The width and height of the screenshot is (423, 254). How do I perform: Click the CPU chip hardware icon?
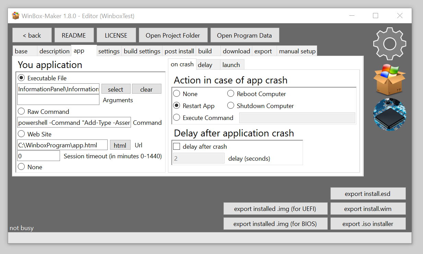pos(389,115)
